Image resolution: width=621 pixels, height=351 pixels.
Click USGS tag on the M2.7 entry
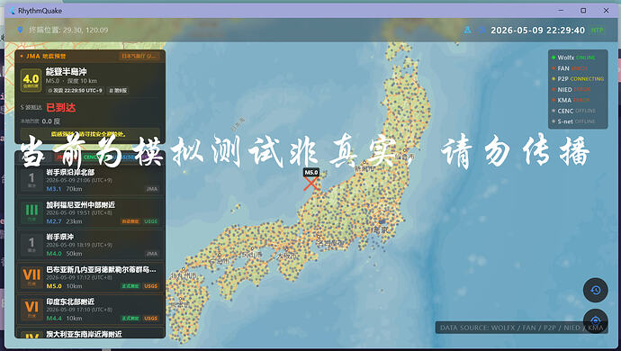150,221
